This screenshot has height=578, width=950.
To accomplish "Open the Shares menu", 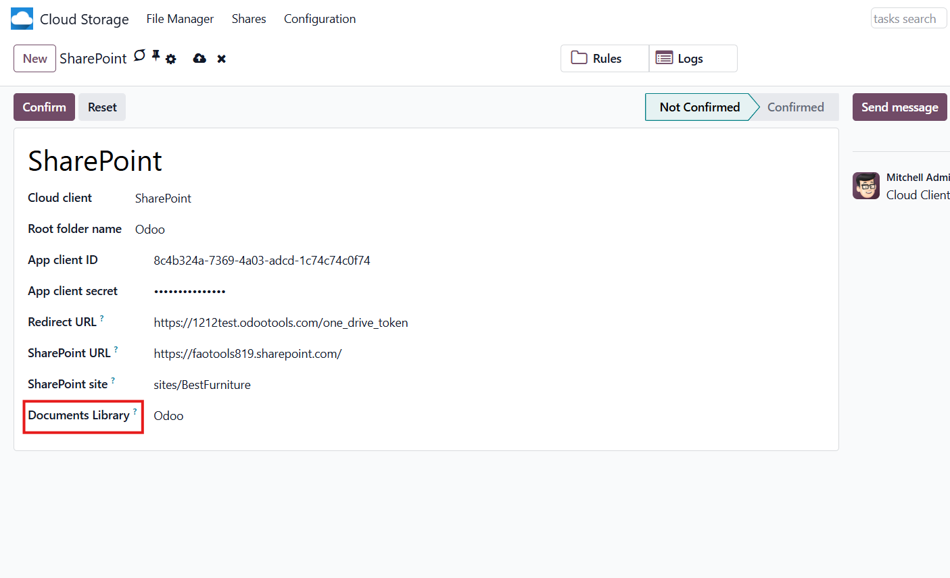I will (249, 19).
